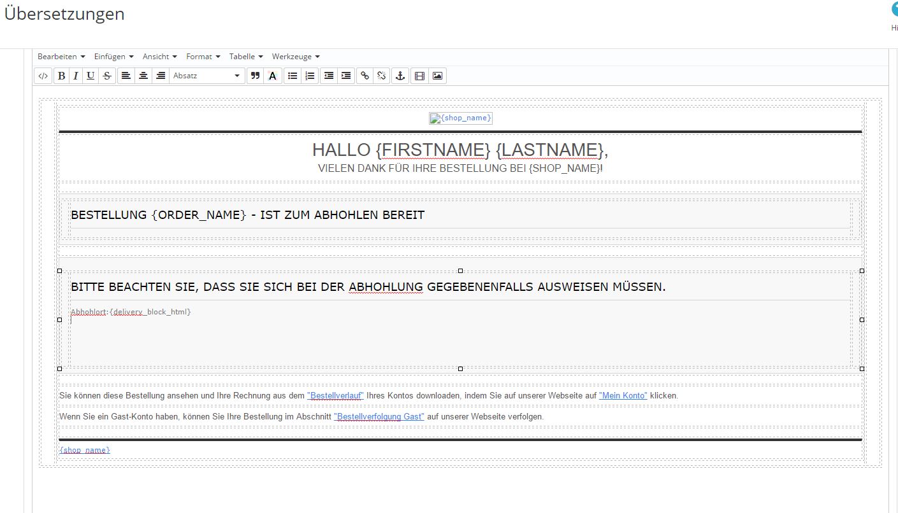
Task: Open the text color tool
Action: pos(273,76)
